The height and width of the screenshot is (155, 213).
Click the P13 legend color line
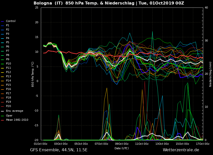click(x=3, y=76)
